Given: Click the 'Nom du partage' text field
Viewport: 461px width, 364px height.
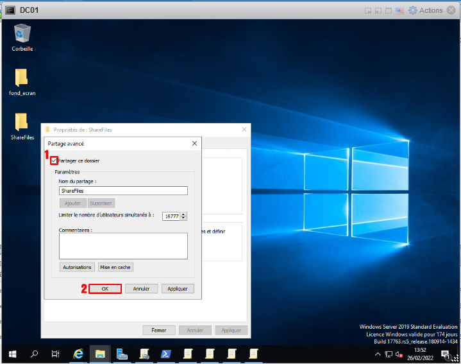Looking at the screenshot, I should [x=122, y=191].
